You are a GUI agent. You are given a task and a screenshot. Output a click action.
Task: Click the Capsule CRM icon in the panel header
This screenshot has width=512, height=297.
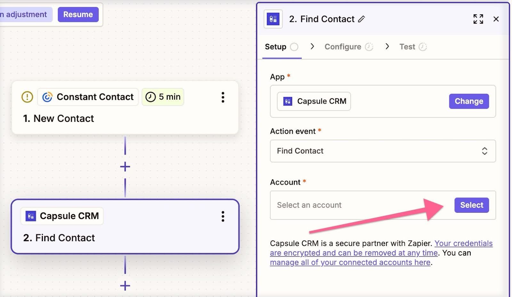point(273,19)
